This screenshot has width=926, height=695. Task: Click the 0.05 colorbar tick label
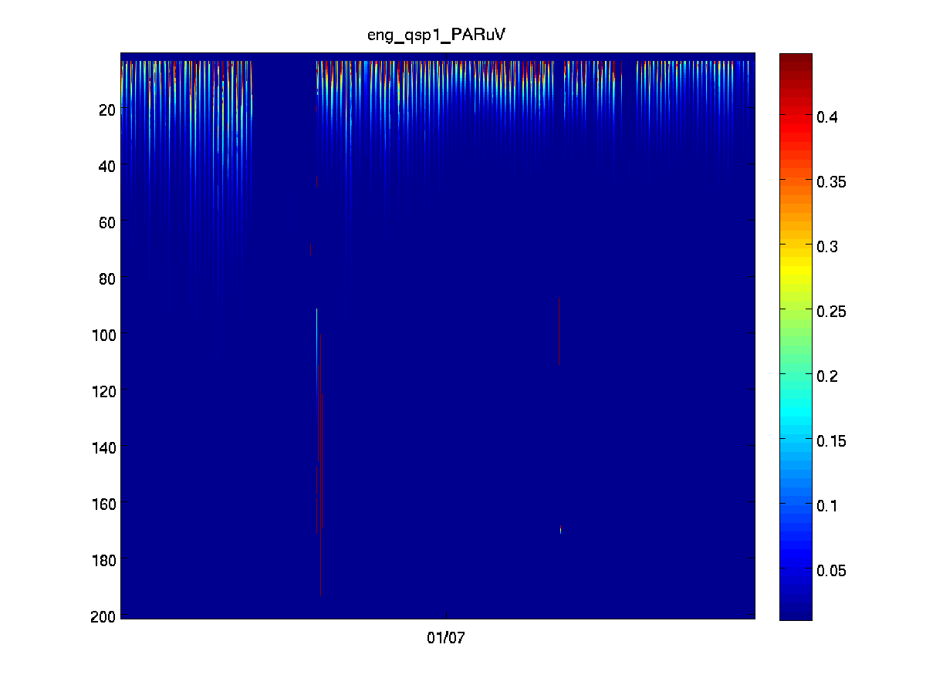(832, 571)
